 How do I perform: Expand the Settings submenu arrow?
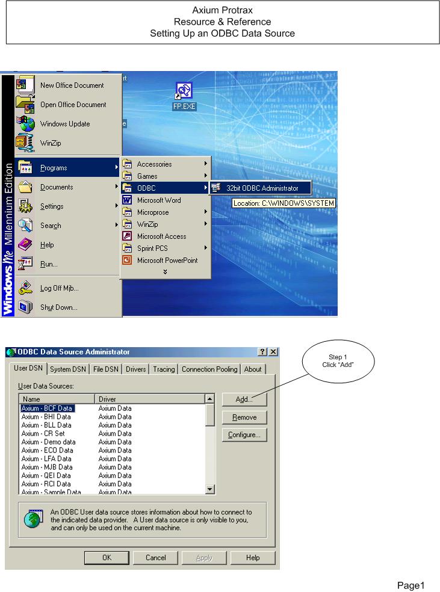click(x=117, y=206)
